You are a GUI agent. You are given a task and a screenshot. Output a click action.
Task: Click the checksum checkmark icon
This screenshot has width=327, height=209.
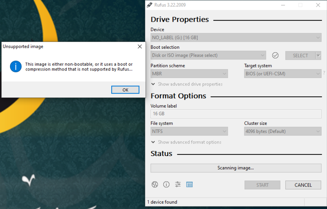click(x=275, y=56)
